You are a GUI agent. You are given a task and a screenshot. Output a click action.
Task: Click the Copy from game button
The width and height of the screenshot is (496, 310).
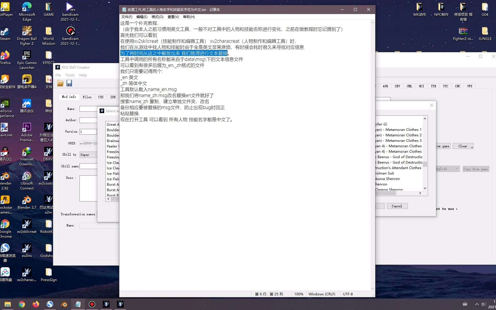(476, 169)
